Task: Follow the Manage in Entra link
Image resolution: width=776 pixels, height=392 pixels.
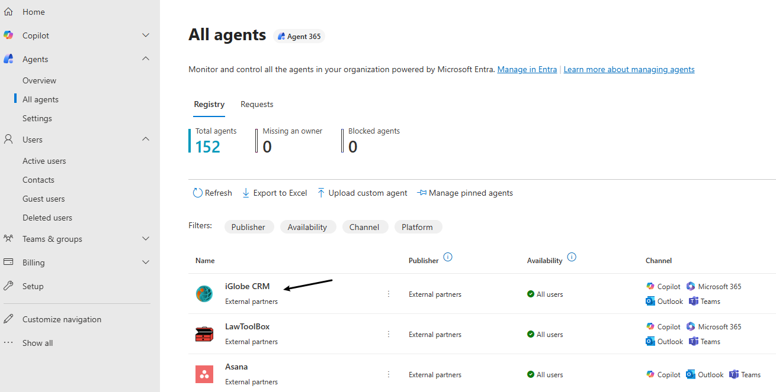Action: click(x=527, y=69)
